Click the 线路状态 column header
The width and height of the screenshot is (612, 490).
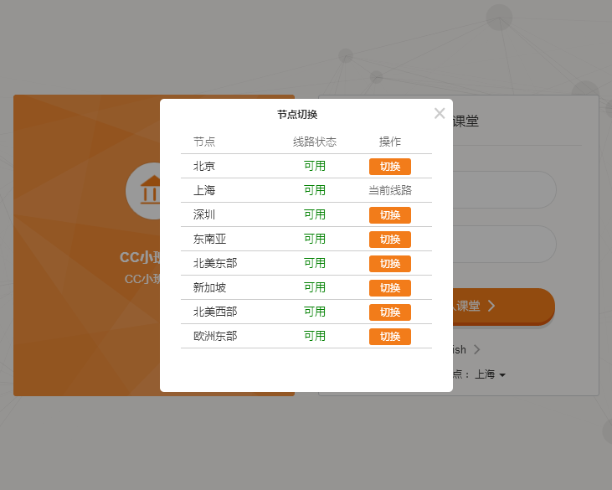pyautogui.click(x=315, y=142)
